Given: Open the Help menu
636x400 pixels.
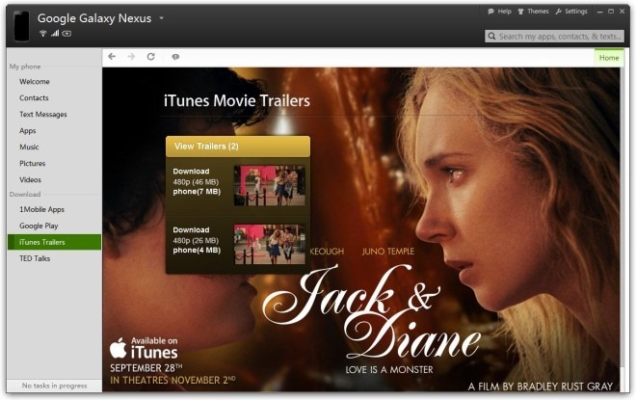Looking at the screenshot, I should pos(499,12).
